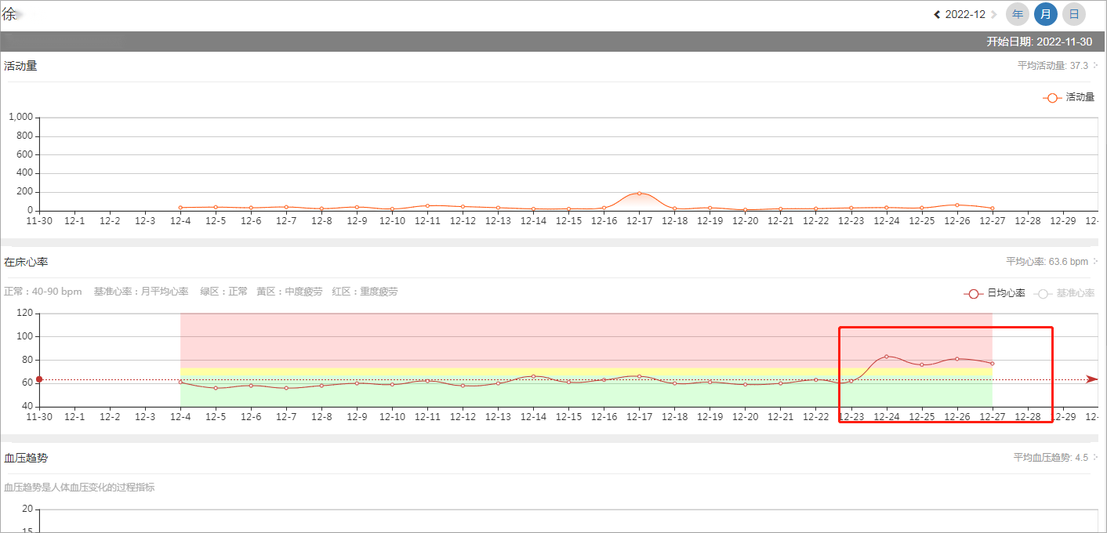Viewport: 1107px width, 533px height.
Task: Click the 12-14 heart rate data point
Action: pos(533,376)
